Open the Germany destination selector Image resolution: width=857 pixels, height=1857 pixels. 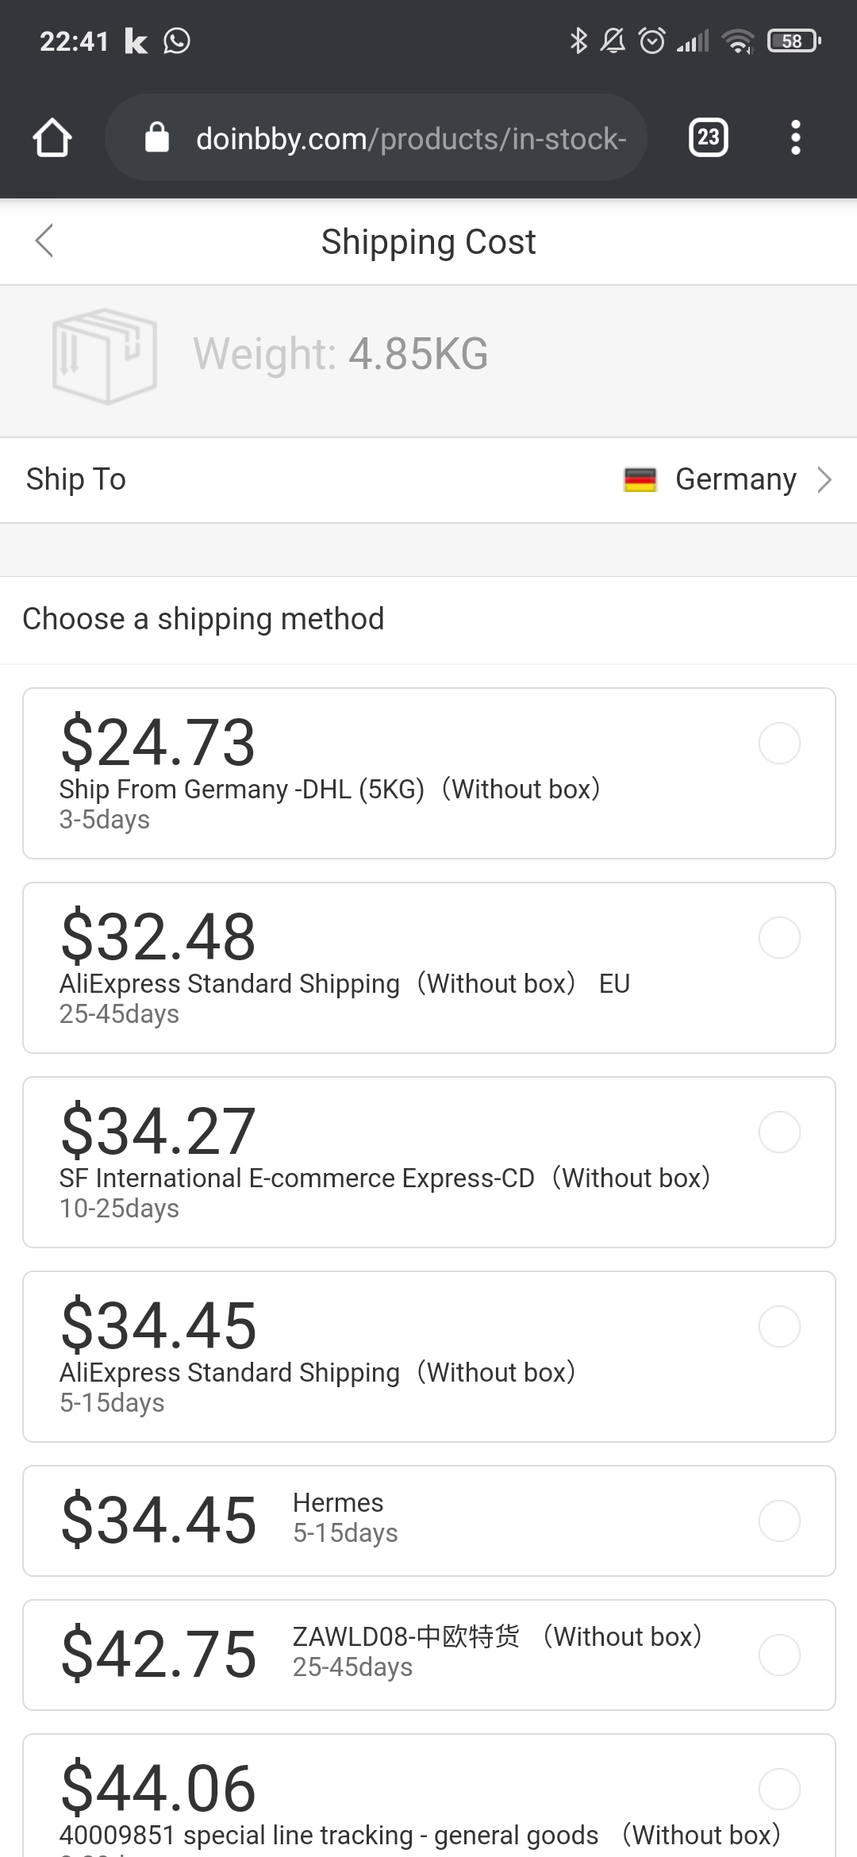736,480
